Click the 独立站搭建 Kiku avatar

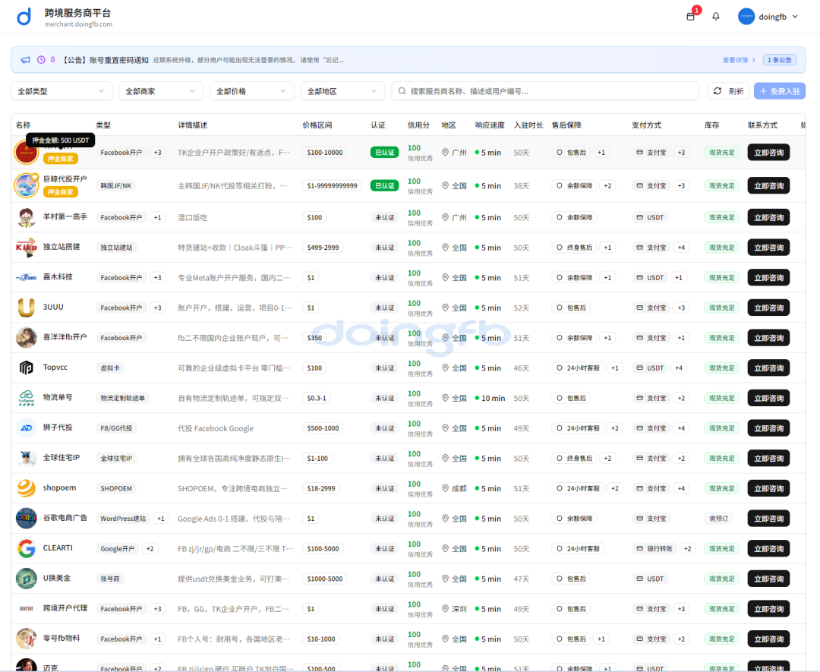pos(27,248)
